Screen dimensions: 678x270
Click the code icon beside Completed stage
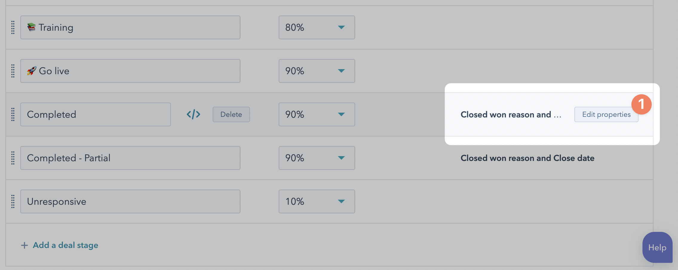(193, 114)
